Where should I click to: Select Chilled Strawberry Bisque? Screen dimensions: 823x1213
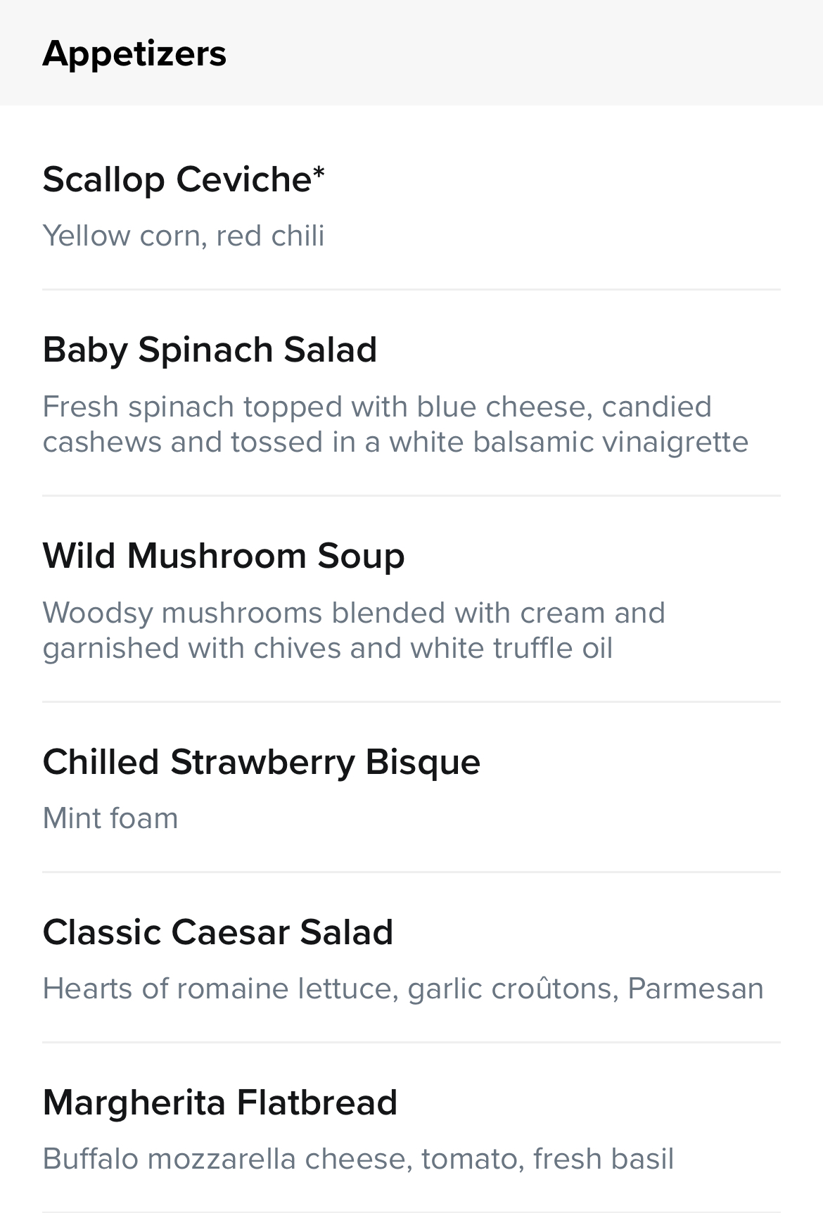pyautogui.click(x=412, y=787)
